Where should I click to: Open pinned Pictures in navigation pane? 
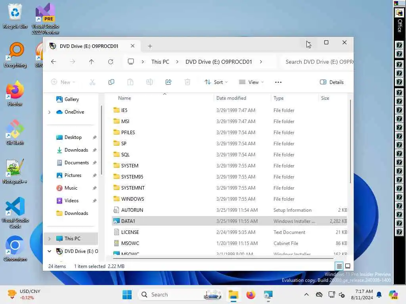click(73, 175)
